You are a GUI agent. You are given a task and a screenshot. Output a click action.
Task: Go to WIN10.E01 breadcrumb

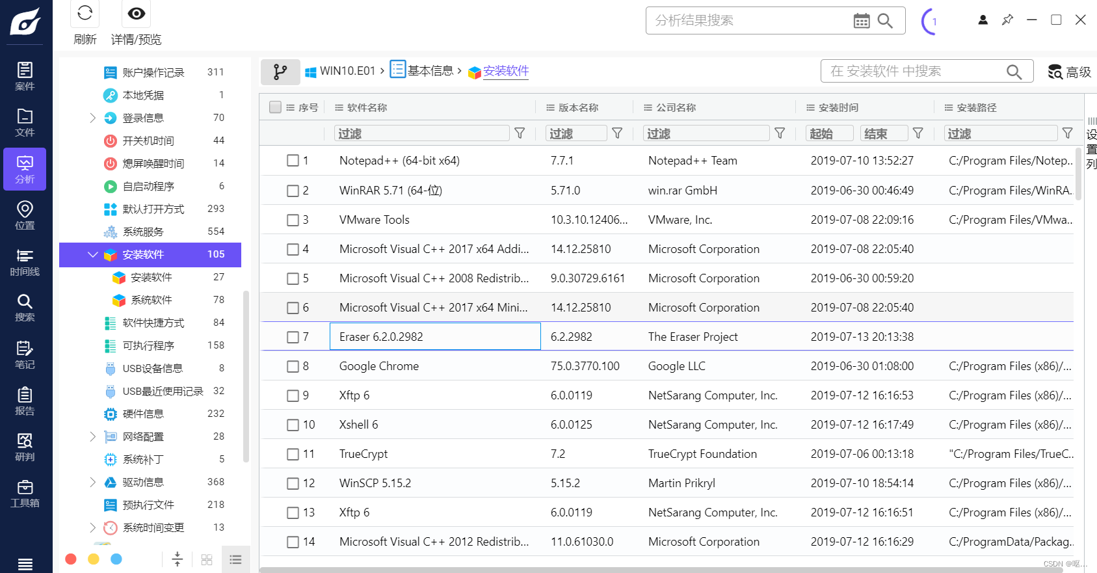tap(340, 71)
